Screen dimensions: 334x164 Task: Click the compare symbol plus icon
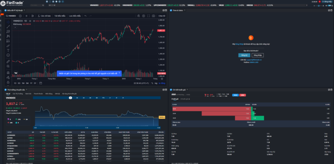click(20, 16)
